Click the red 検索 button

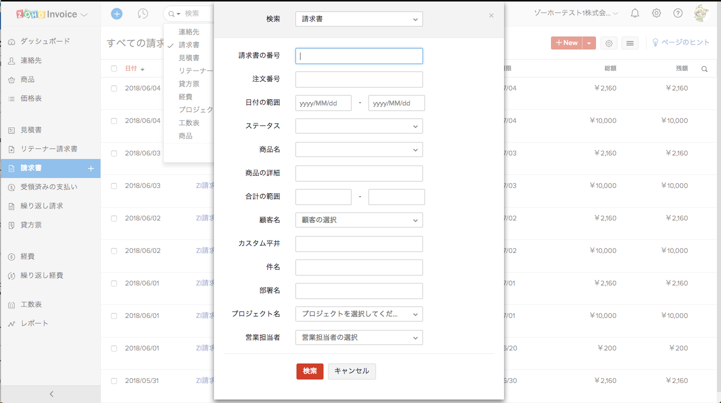point(309,371)
